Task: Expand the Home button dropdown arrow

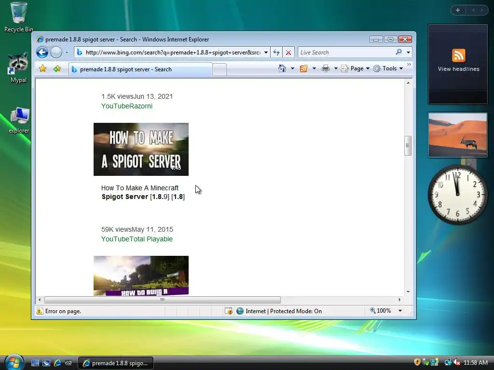Action: coord(292,68)
